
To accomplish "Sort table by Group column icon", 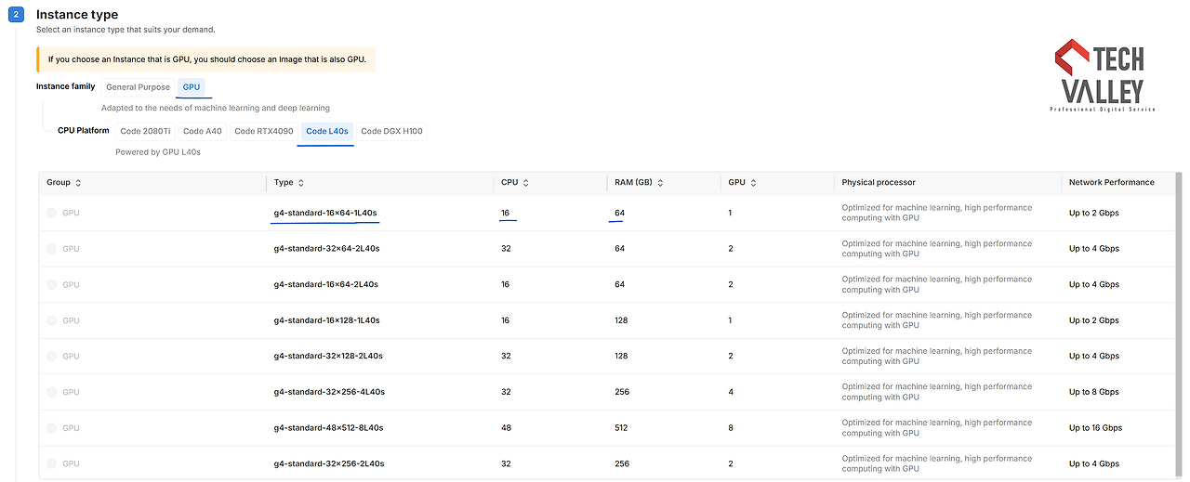I will click(78, 183).
